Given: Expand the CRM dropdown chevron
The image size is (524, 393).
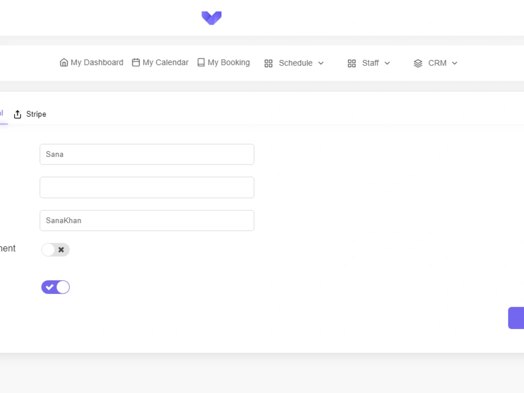Looking at the screenshot, I should pyautogui.click(x=454, y=63).
